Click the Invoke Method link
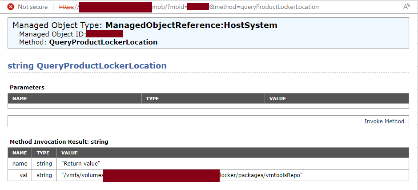This screenshot has height=190, width=418. click(384, 121)
